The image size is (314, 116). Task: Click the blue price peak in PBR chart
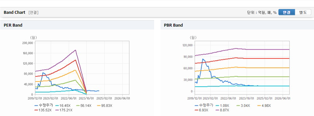point(203,59)
